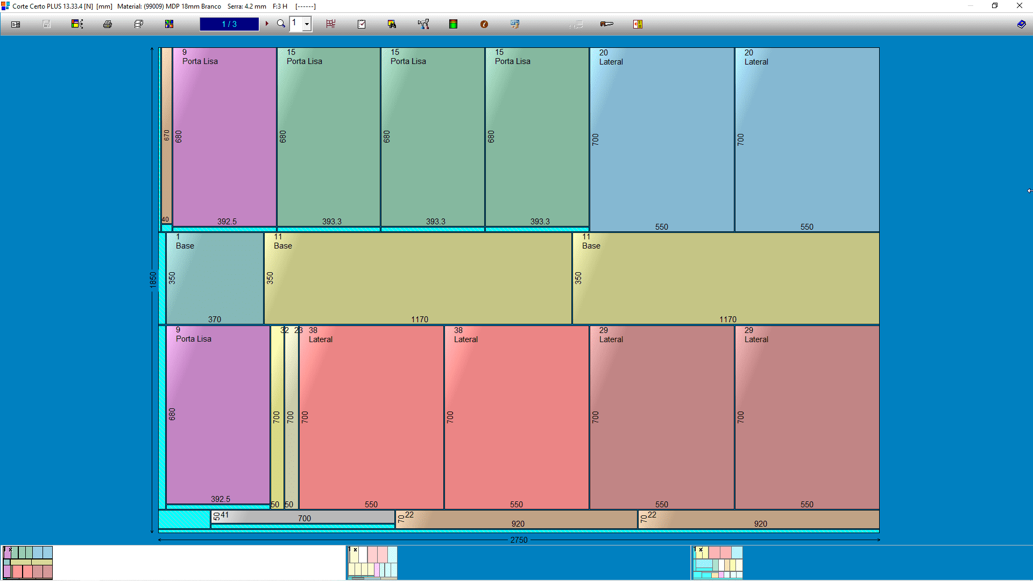Select the third cutting plan thumbnail

pyautogui.click(x=718, y=562)
